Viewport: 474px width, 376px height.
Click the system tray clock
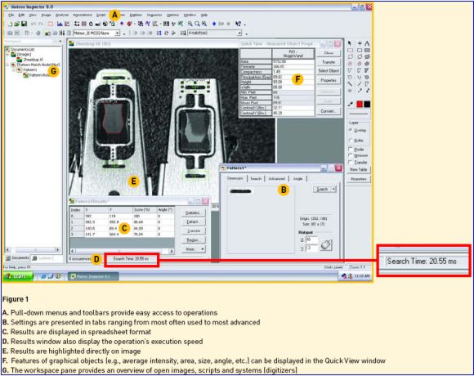tap(361, 276)
